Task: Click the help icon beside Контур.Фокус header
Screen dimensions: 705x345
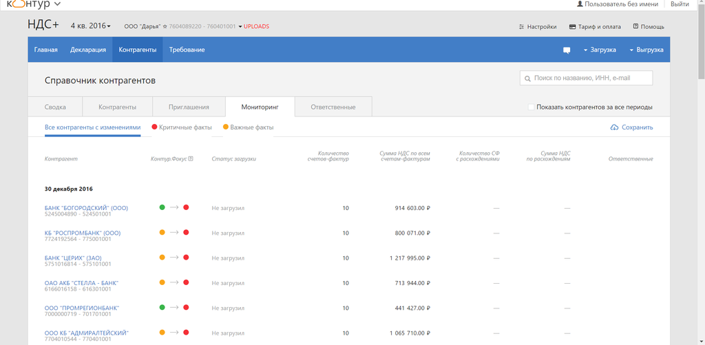Action: pyautogui.click(x=191, y=159)
